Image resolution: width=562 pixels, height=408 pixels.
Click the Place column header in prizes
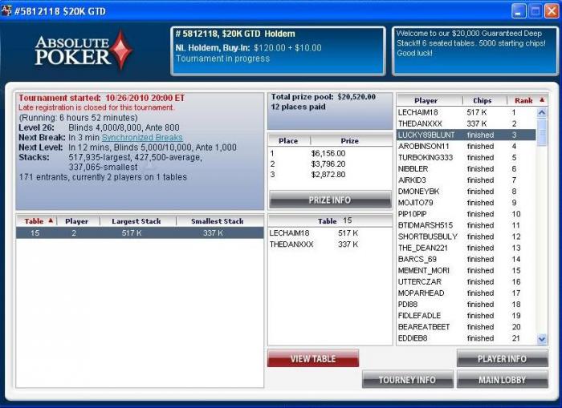tap(290, 140)
